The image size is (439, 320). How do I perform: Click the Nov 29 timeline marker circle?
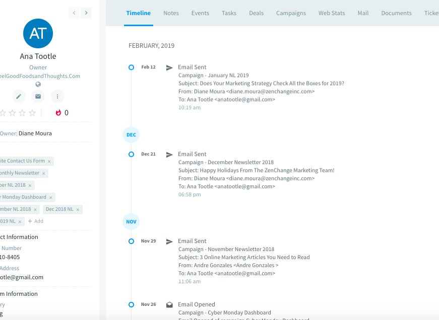click(x=131, y=241)
